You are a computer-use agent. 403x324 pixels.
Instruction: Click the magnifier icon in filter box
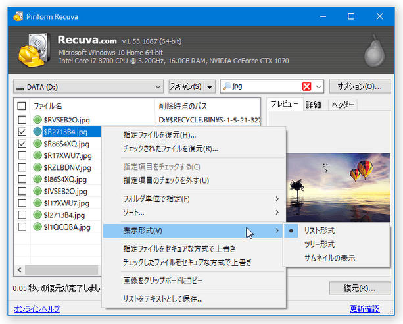click(227, 86)
